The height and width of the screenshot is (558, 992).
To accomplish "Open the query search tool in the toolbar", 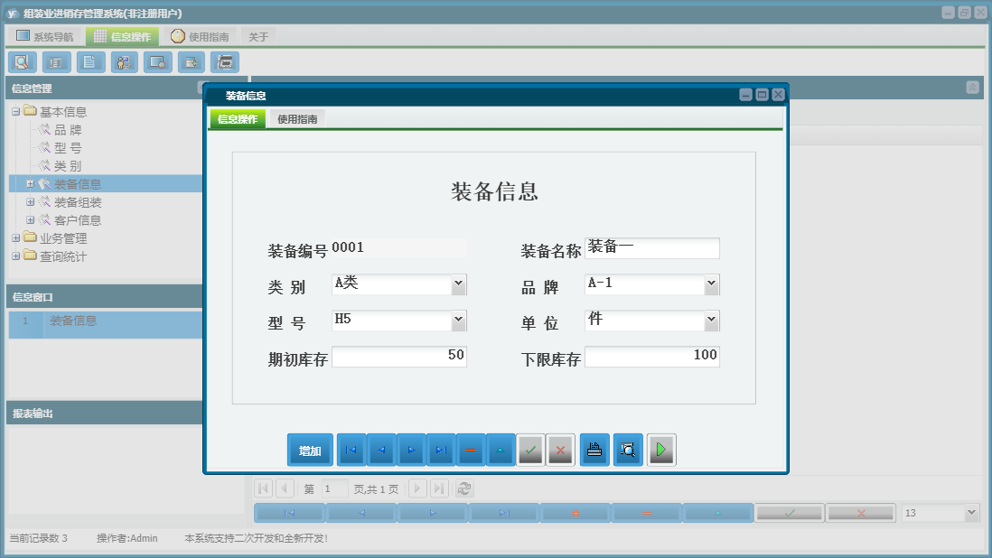I will point(22,62).
